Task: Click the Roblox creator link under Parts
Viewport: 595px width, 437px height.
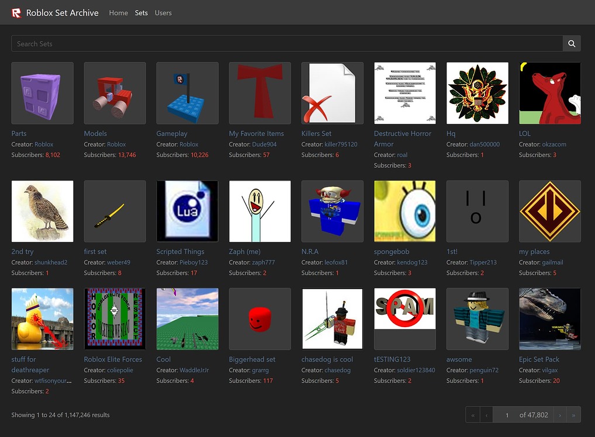Action: click(x=44, y=144)
